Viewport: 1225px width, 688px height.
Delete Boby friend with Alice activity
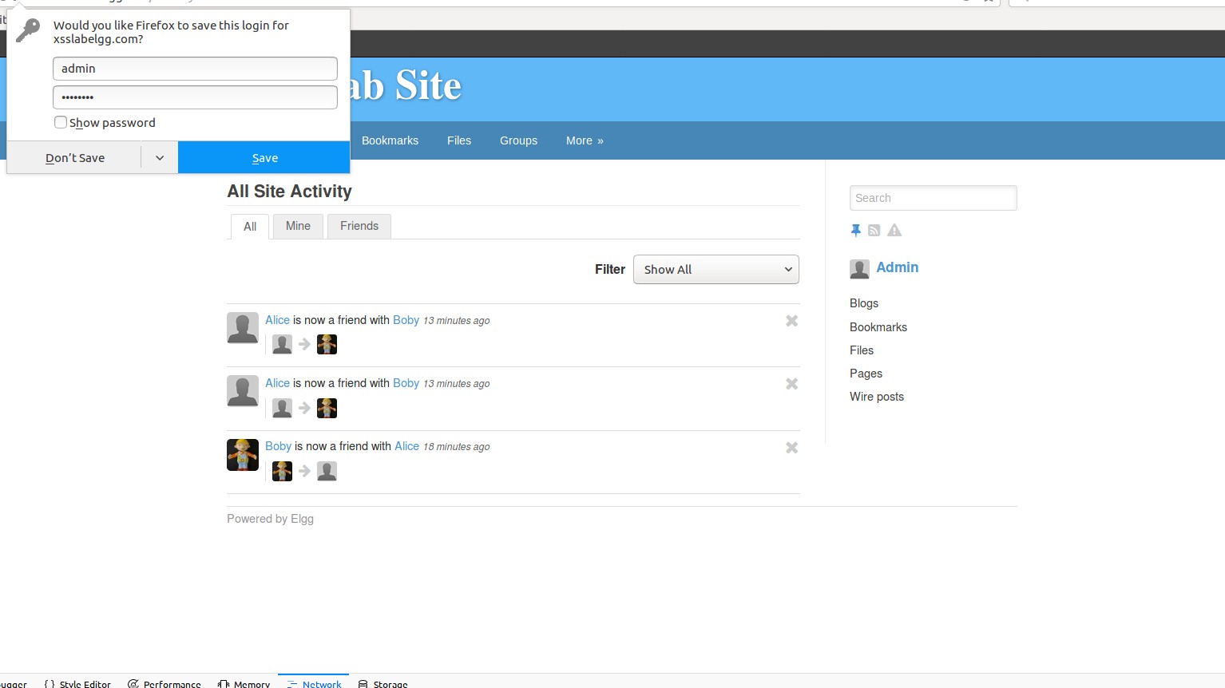tap(791, 448)
